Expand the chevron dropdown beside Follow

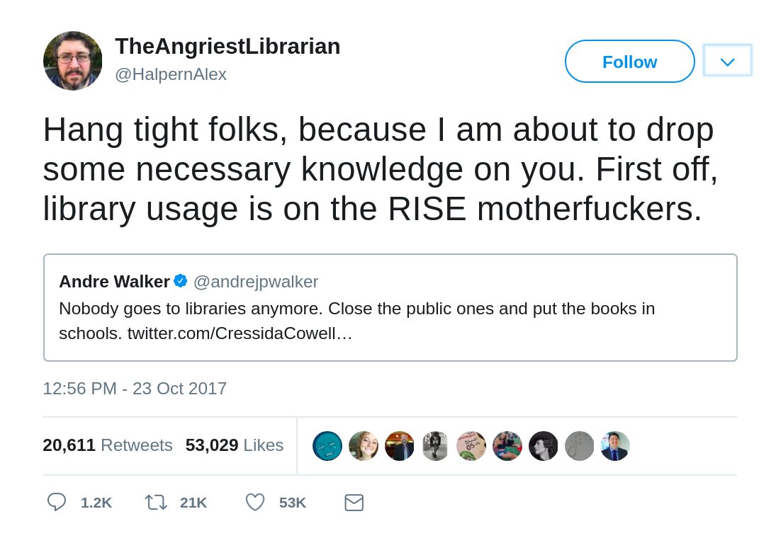(728, 60)
